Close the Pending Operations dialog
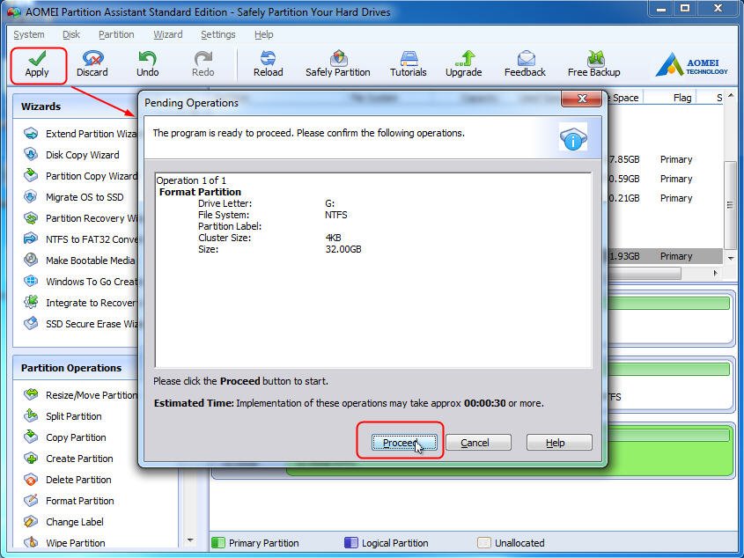The width and height of the screenshot is (744, 558). [x=581, y=99]
